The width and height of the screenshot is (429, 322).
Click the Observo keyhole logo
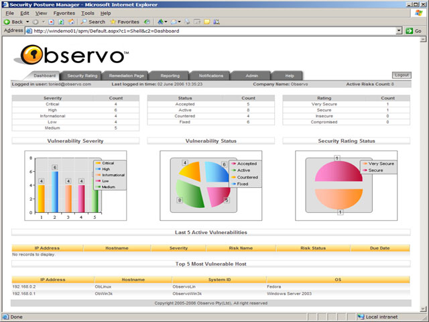32,55
